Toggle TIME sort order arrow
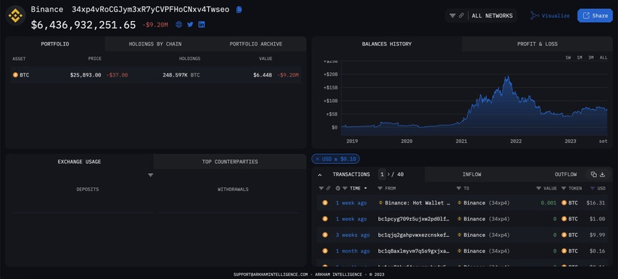 [x=366, y=189]
